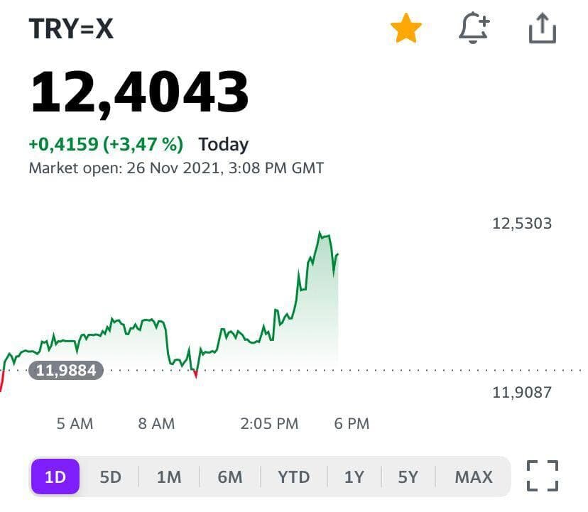Tap the share icon

click(x=542, y=29)
